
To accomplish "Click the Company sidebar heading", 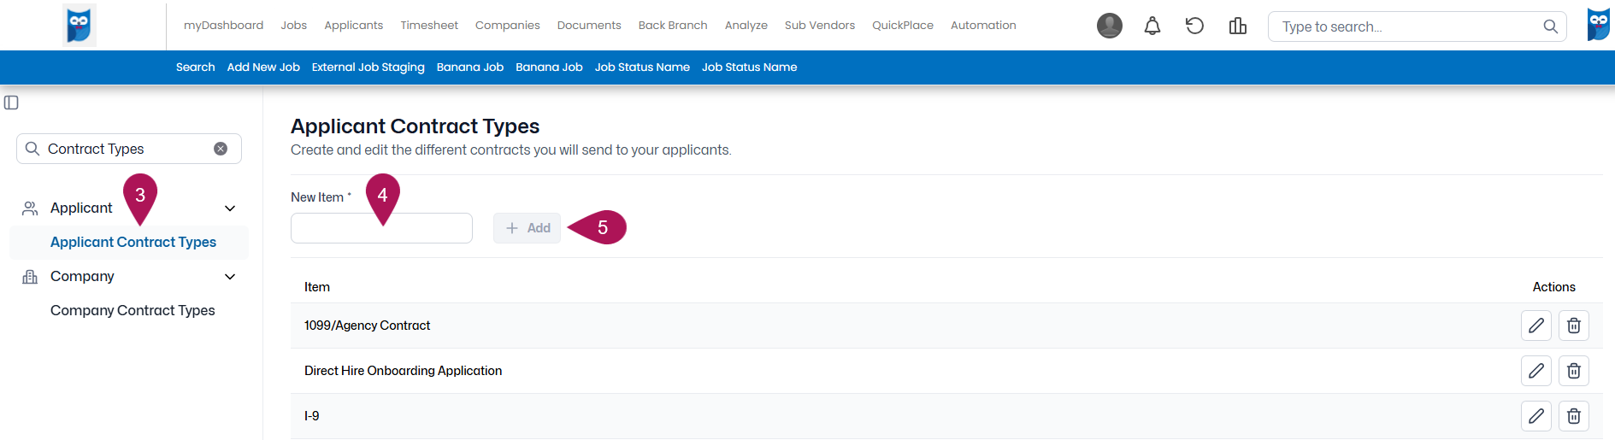I will click(82, 277).
